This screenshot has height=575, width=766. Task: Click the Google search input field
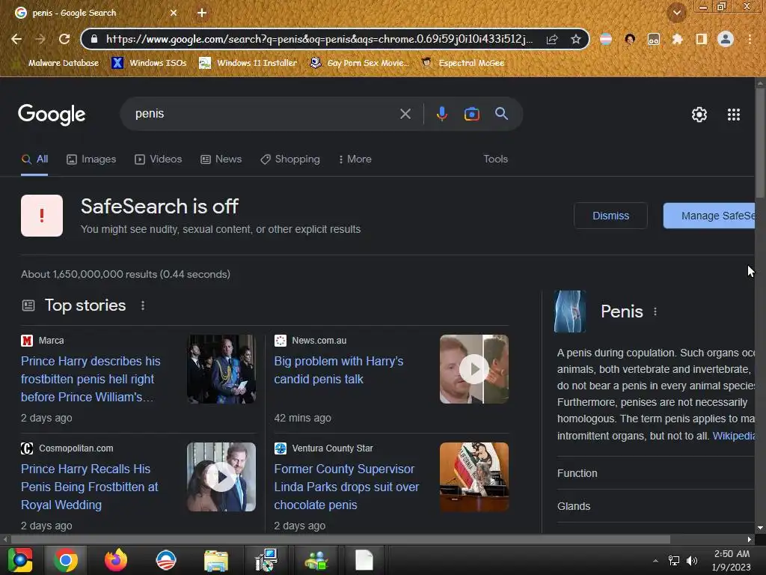(x=264, y=114)
